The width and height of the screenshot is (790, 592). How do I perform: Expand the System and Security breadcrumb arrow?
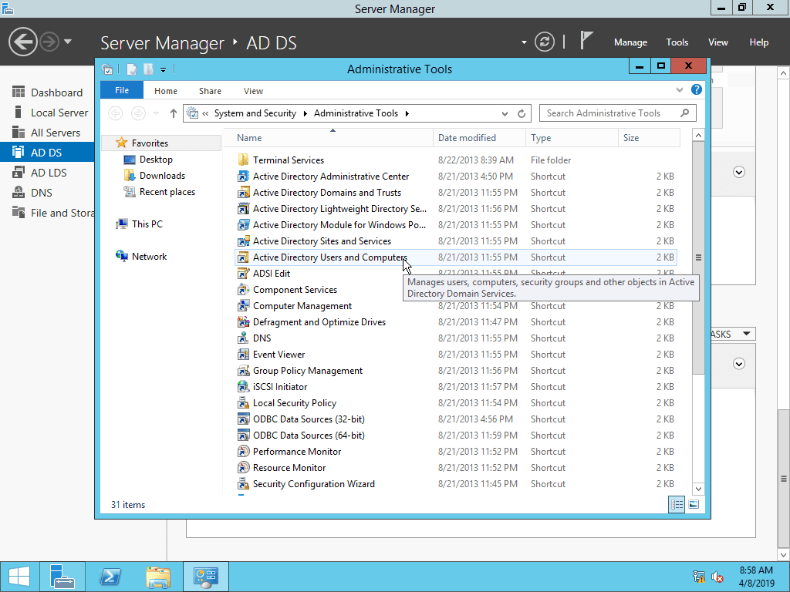click(x=306, y=114)
